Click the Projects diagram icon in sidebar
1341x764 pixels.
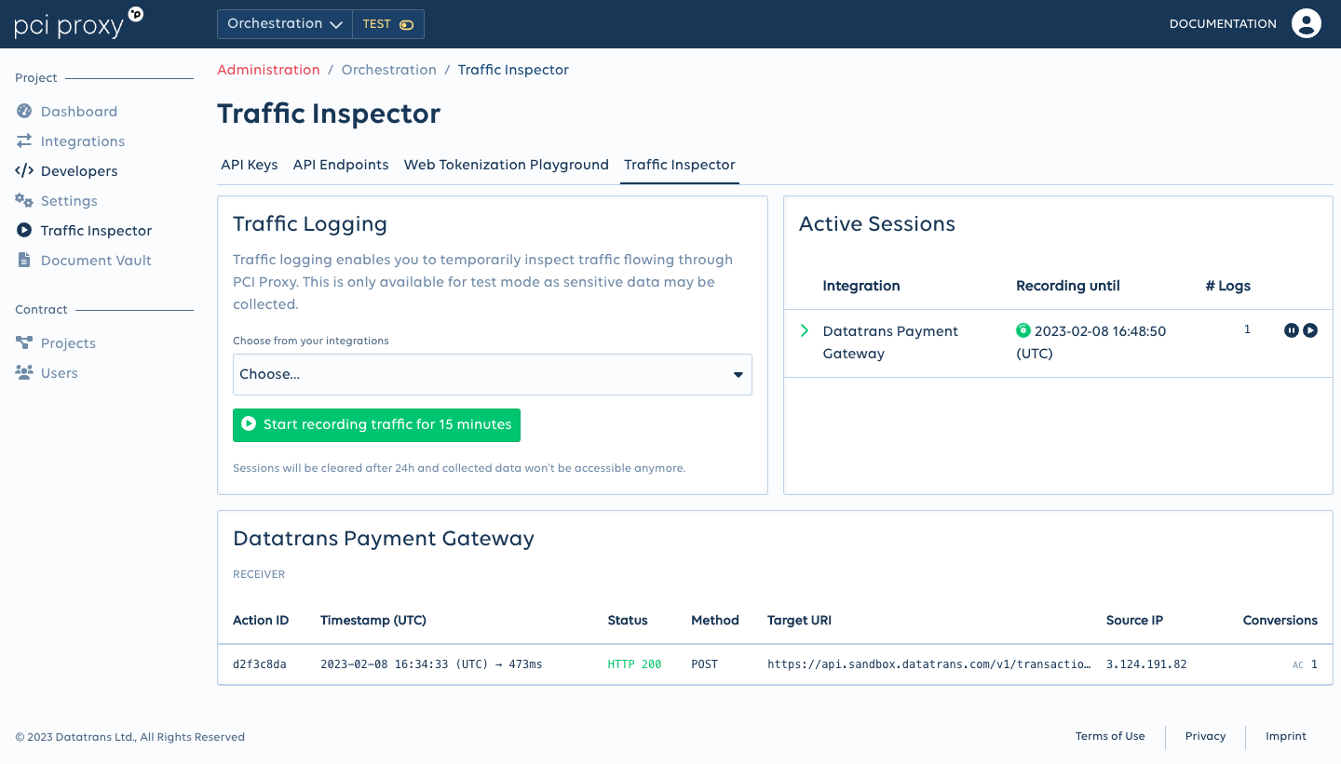24,343
